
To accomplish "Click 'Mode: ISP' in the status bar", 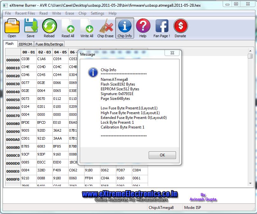I will click(193, 208).
